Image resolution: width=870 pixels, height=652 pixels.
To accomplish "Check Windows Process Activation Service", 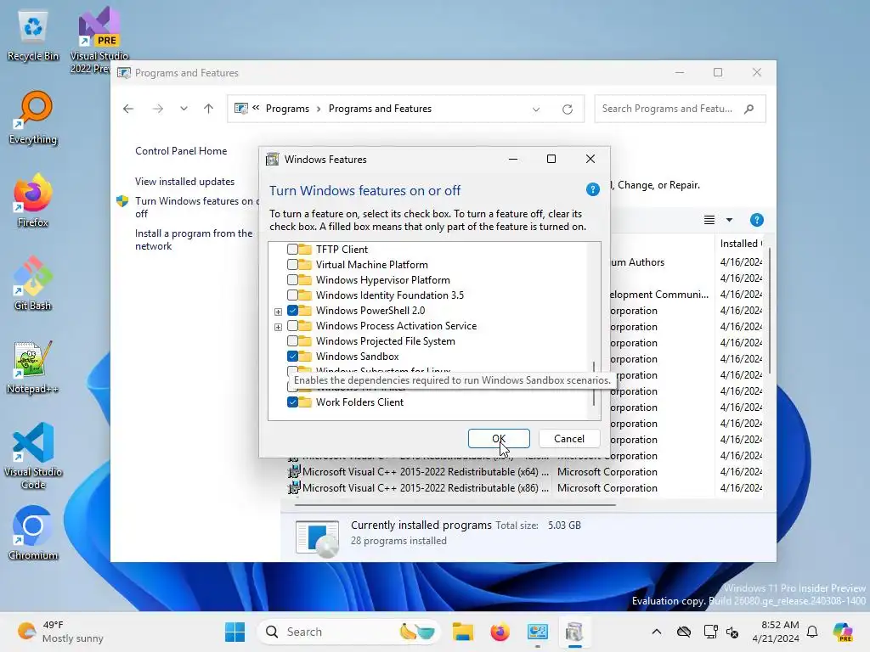I will click(x=292, y=326).
